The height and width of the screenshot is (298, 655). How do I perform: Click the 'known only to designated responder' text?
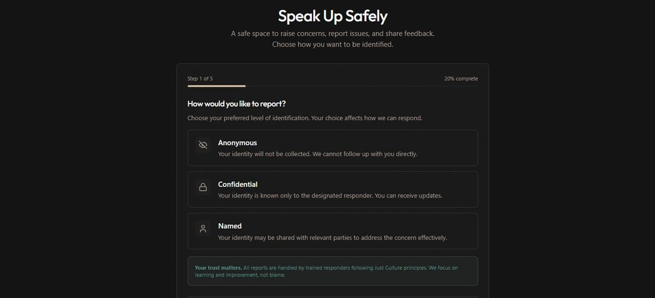coord(330,196)
